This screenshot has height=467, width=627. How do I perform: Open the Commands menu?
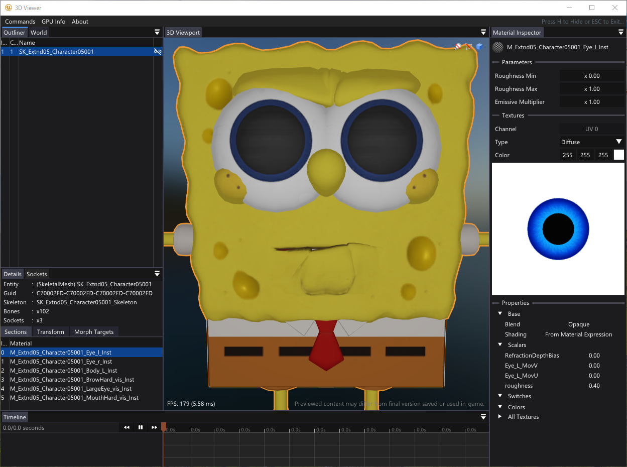(x=20, y=22)
